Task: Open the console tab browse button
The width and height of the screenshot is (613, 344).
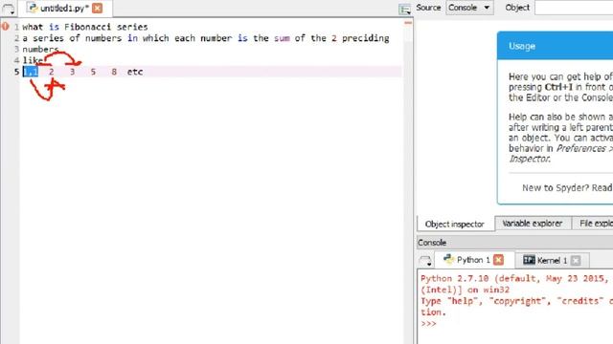Action: pyautogui.click(x=425, y=260)
